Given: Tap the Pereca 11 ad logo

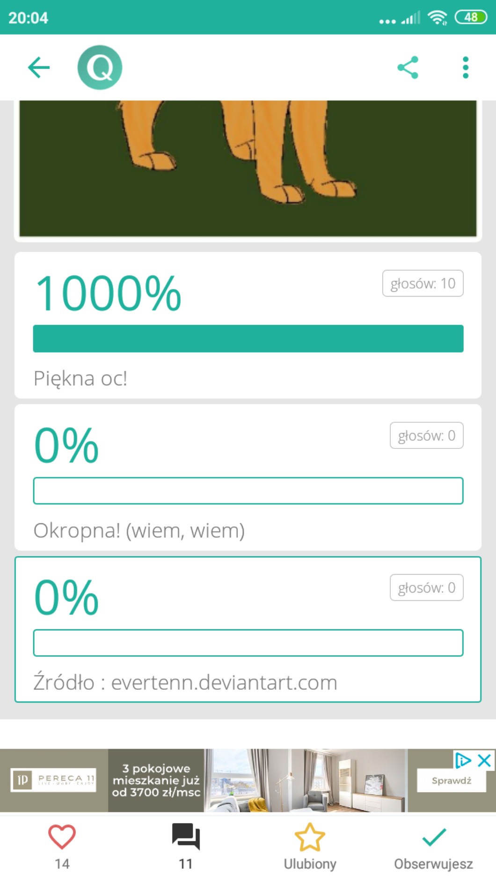Looking at the screenshot, I should click(53, 780).
